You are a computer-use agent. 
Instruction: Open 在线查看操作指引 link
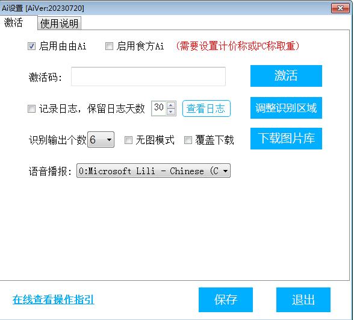coord(54,300)
